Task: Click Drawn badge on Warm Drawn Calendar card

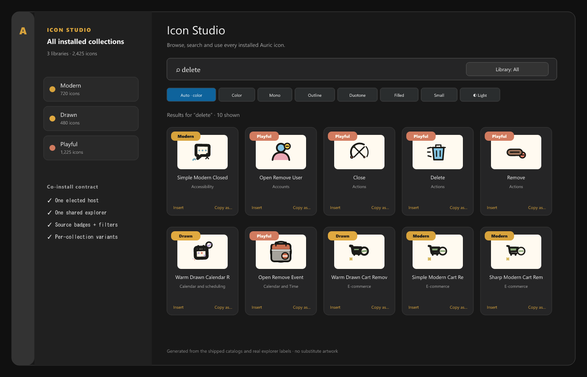Action: click(186, 236)
